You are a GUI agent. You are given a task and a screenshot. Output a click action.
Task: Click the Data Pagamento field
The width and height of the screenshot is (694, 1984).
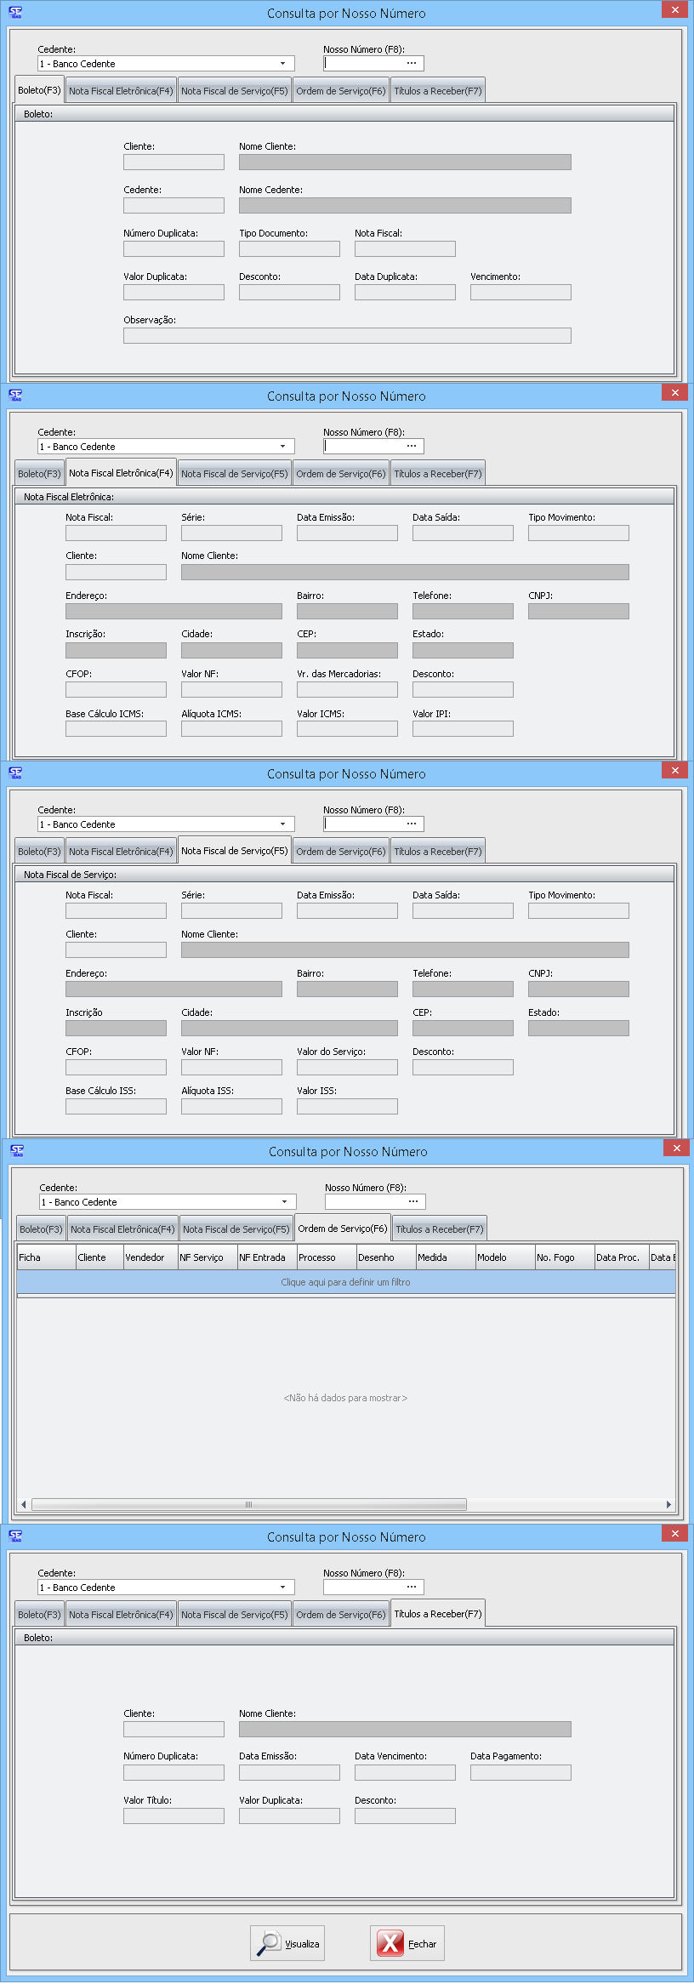click(520, 1773)
